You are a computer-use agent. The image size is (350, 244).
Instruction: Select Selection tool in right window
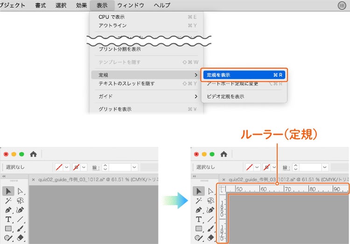pyautogui.click(x=199, y=191)
